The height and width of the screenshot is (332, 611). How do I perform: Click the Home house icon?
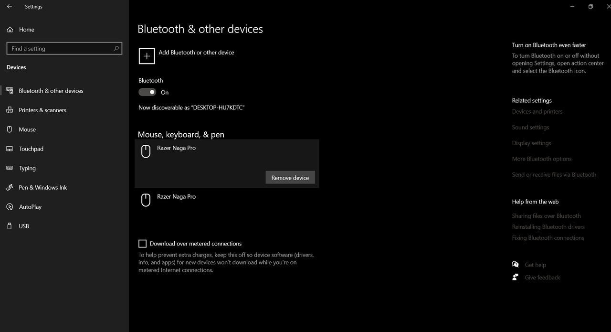(10, 30)
